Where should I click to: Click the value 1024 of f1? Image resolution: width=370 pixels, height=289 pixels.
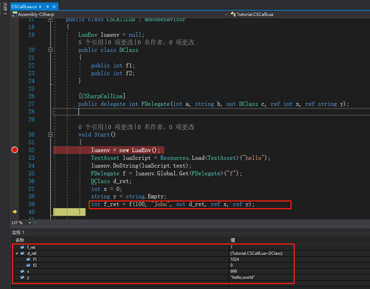235,259
